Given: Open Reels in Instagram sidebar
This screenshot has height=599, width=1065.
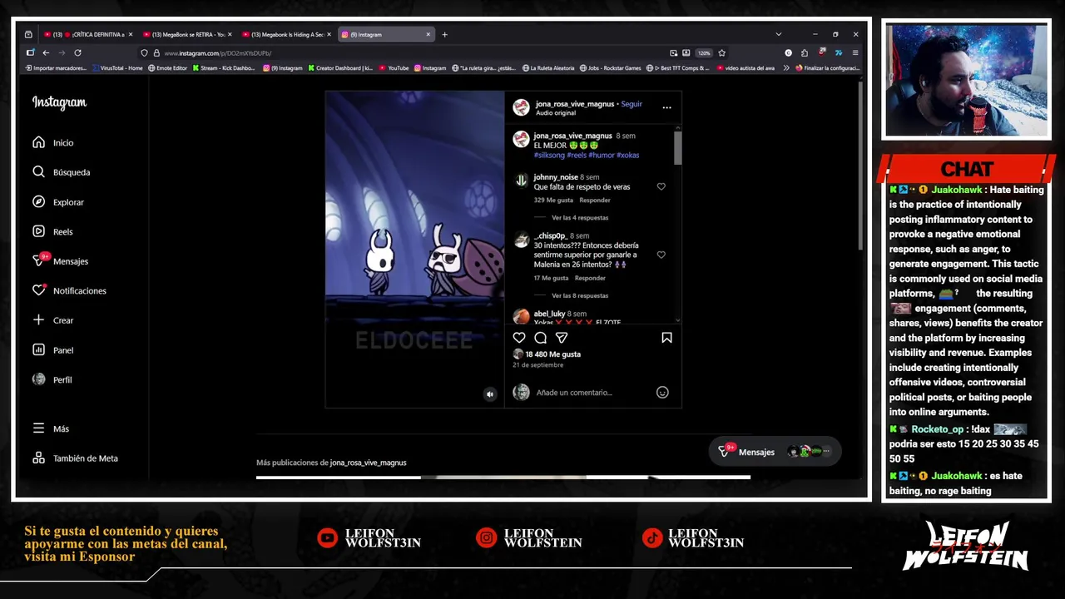Looking at the screenshot, I should (52, 231).
